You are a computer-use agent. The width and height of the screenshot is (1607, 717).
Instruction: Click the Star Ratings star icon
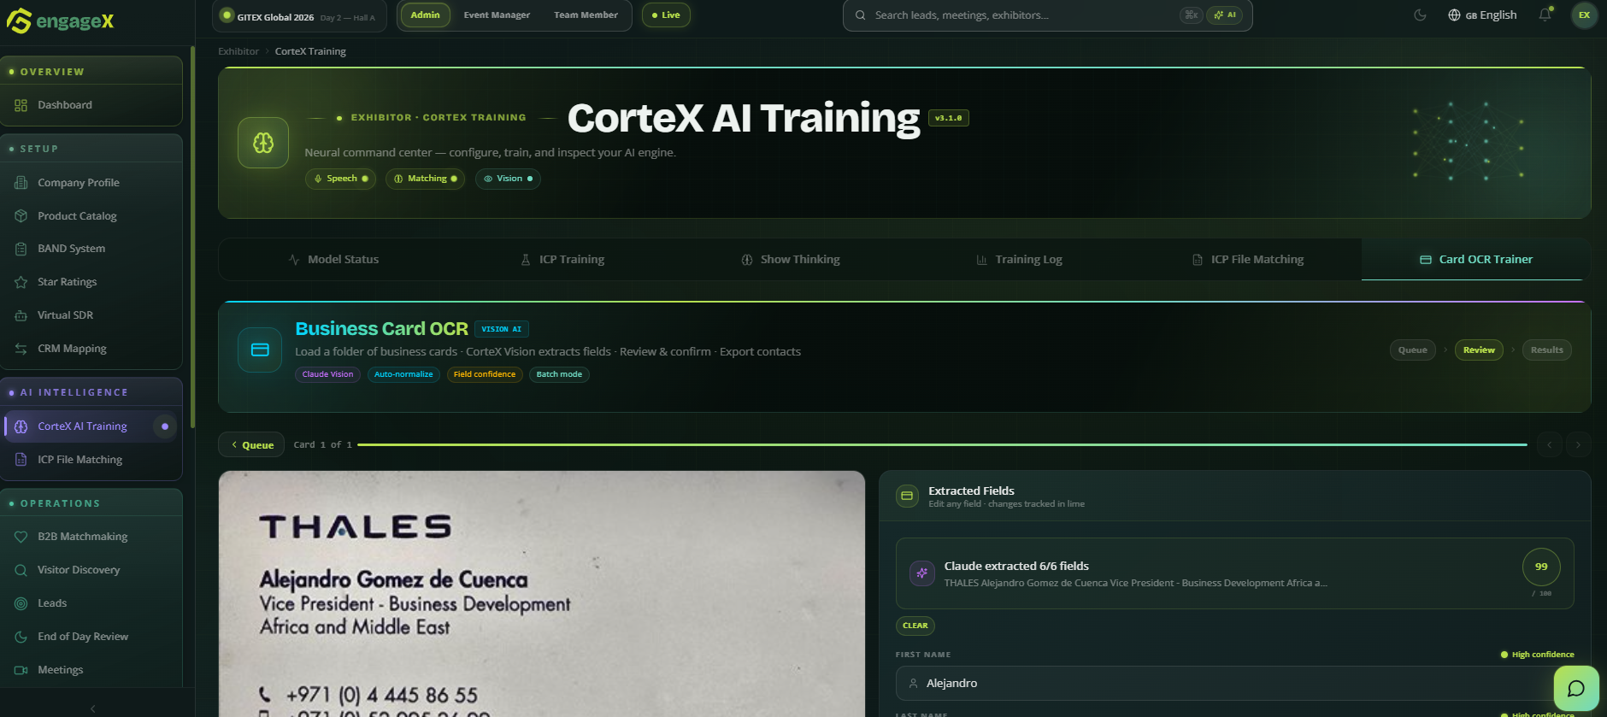21,282
